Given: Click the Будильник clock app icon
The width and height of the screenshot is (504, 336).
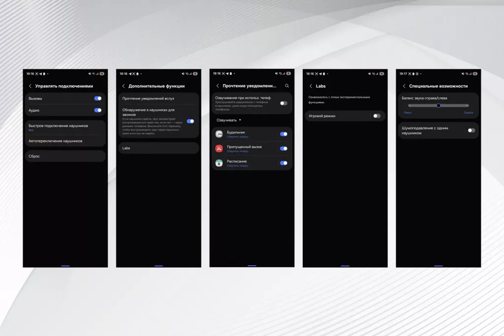Looking at the screenshot, I should pyautogui.click(x=219, y=134).
